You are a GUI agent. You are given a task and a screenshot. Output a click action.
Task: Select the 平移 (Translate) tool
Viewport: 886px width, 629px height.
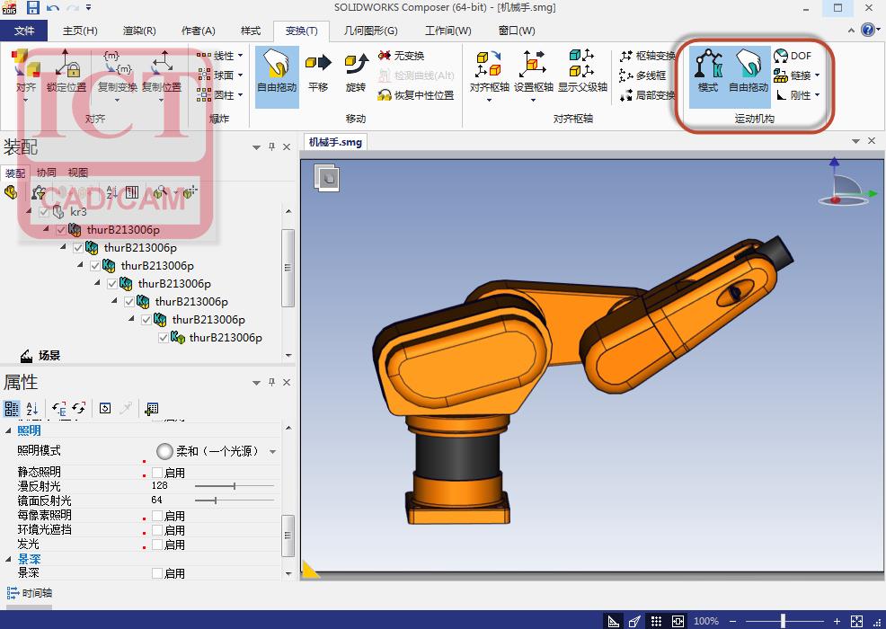click(318, 70)
